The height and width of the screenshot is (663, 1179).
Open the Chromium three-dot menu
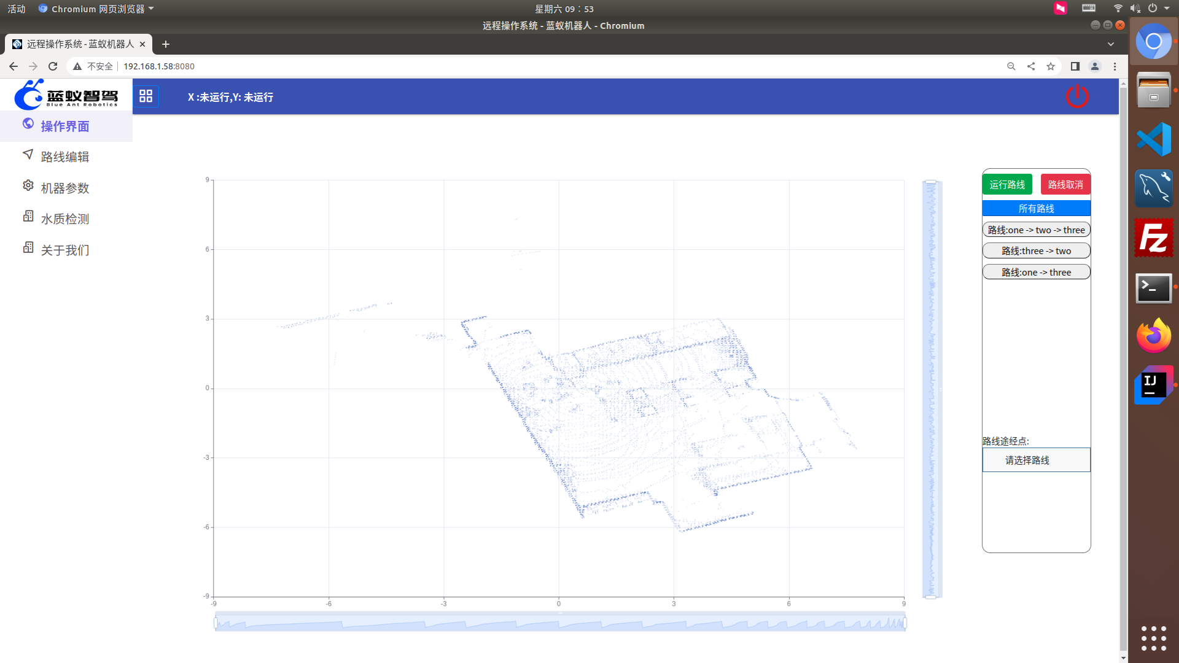(1115, 66)
